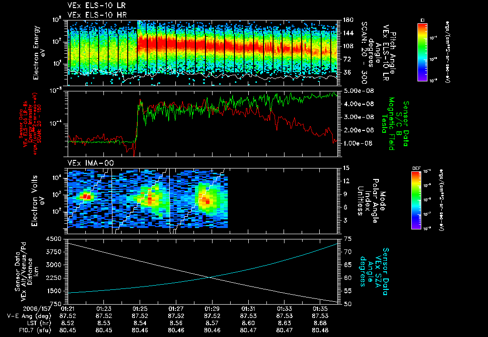Click the '15' polar angle index tick
This screenshot has width=488, height=337.
click(346, 168)
